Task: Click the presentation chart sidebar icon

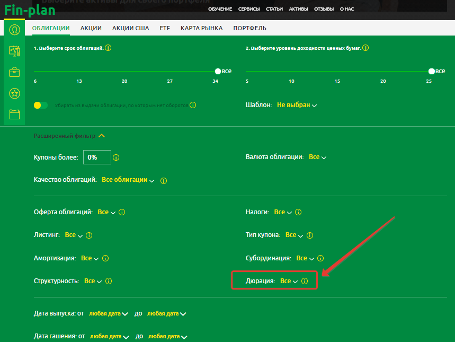Action: [x=14, y=51]
